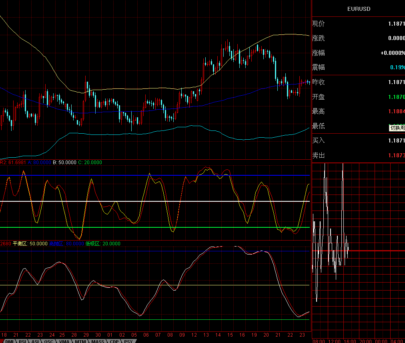Click date label 07 on the time axis

[x=158, y=335]
